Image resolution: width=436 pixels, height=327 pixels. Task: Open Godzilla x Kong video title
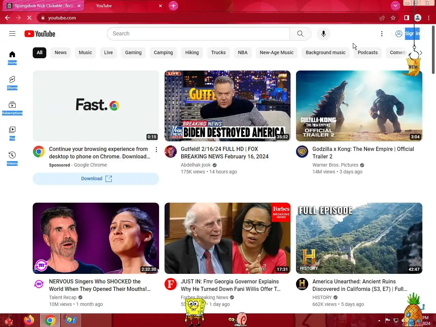coord(363,153)
